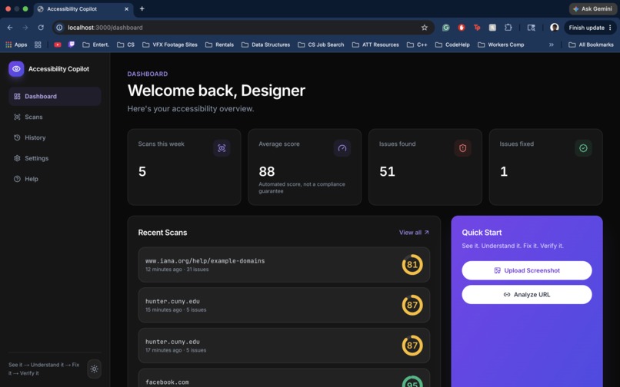Expand the C++ bookmarks folder
The height and width of the screenshot is (387, 620).
click(417, 45)
